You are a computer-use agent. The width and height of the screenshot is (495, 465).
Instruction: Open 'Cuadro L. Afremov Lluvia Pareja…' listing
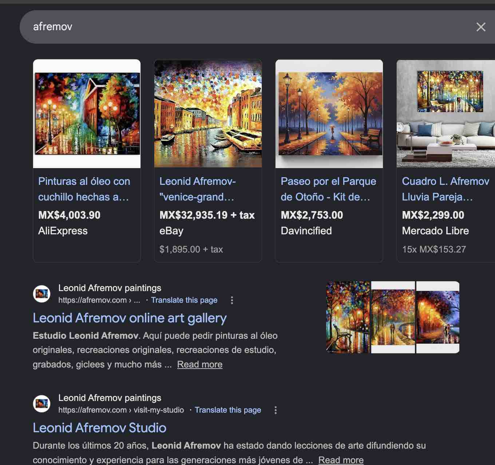pyautogui.click(x=445, y=189)
